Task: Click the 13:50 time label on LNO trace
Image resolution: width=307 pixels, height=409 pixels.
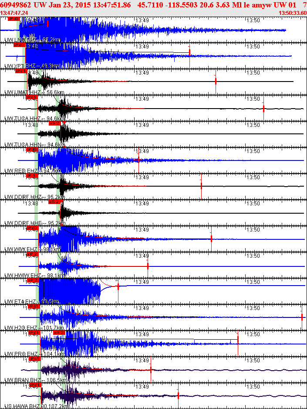Action: (x=253, y=20)
